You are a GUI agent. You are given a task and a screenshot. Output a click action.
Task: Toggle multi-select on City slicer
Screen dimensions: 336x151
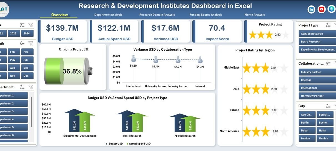click(328, 106)
